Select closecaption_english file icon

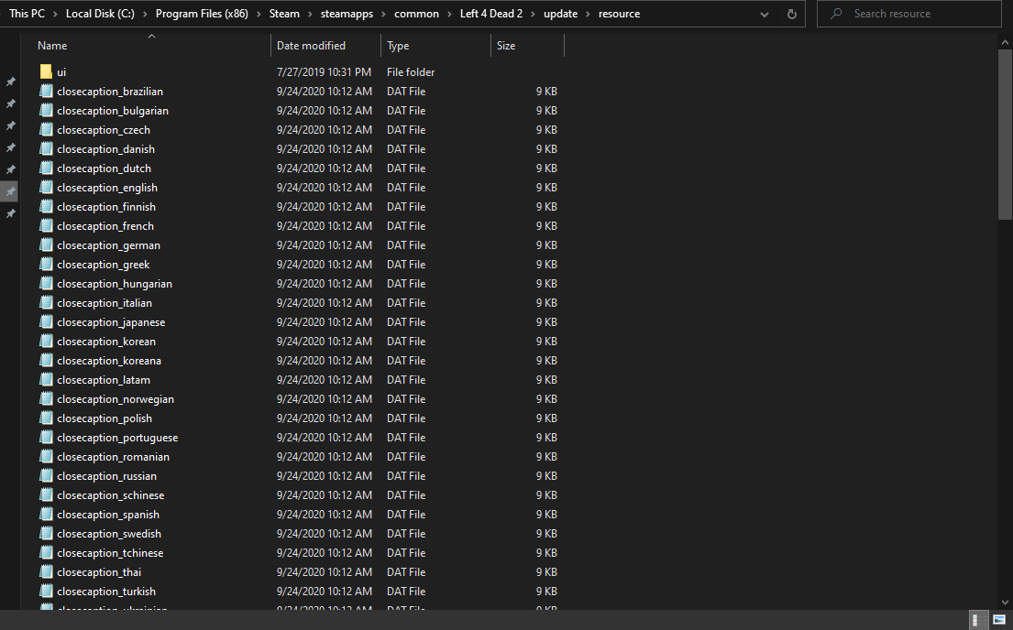pyautogui.click(x=46, y=187)
